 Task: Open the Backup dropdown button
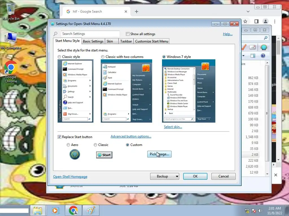coord(165,176)
